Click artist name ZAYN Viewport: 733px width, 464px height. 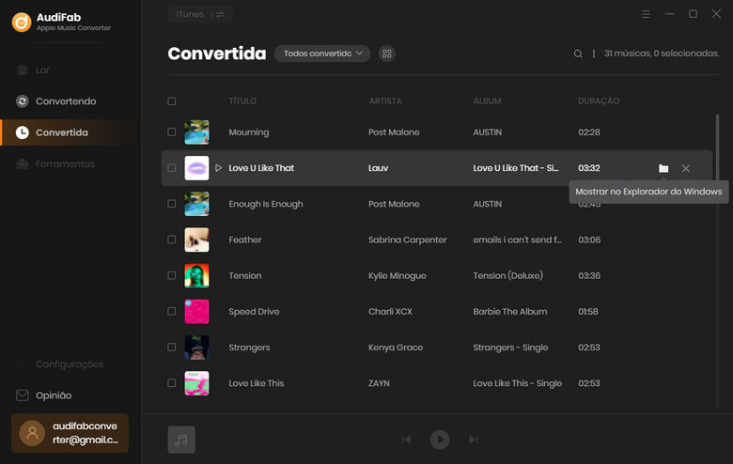coord(379,383)
